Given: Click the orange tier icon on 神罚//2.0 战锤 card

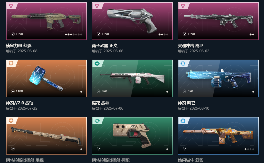Looking at the screenshot, I should [11, 63].
